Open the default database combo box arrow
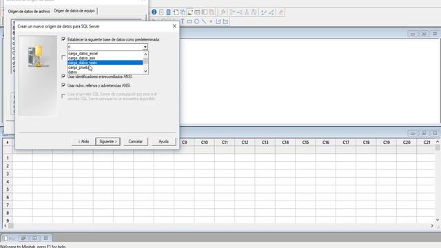The height and width of the screenshot is (248, 441). (x=145, y=47)
